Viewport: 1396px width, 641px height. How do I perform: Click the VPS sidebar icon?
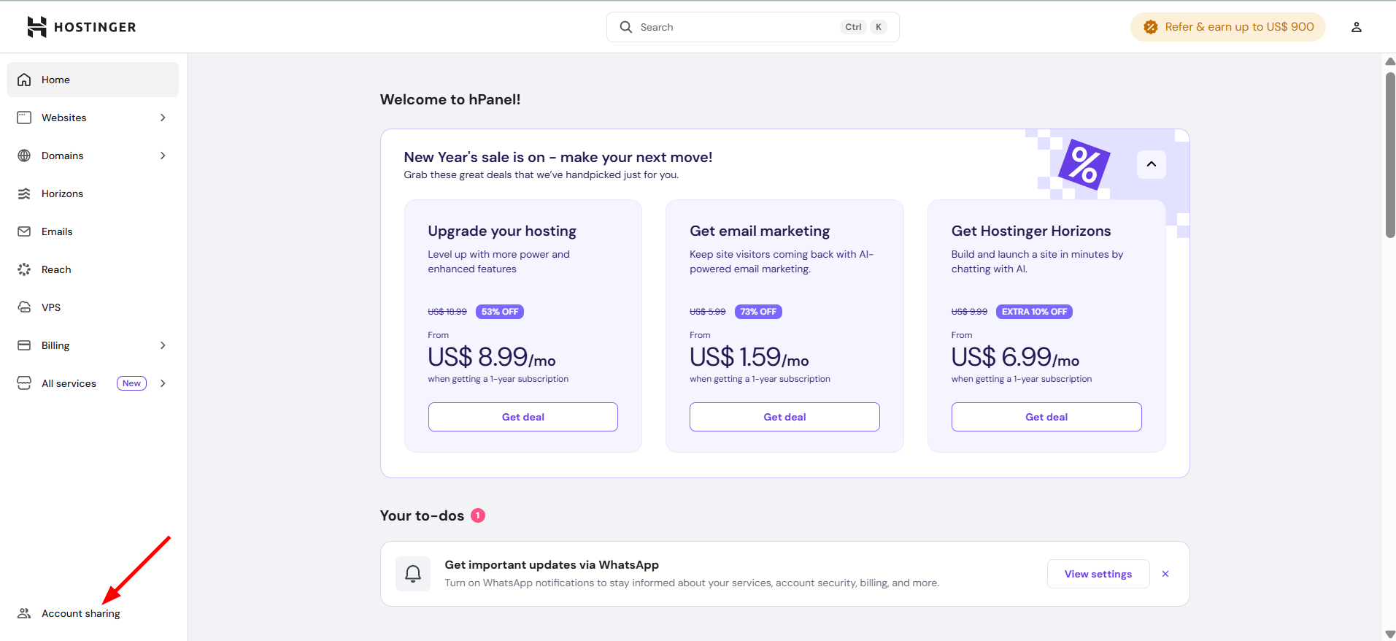coord(24,307)
